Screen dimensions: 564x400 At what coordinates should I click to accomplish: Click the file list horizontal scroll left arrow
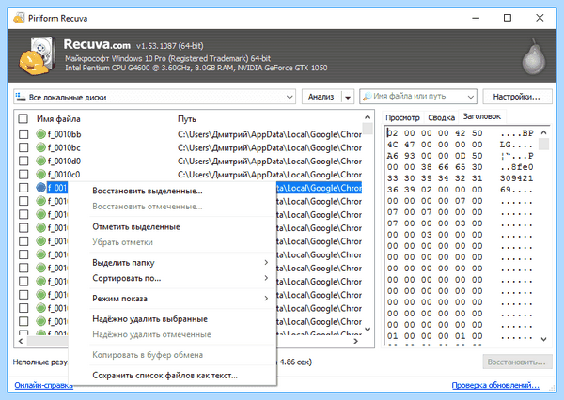point(21,341)
